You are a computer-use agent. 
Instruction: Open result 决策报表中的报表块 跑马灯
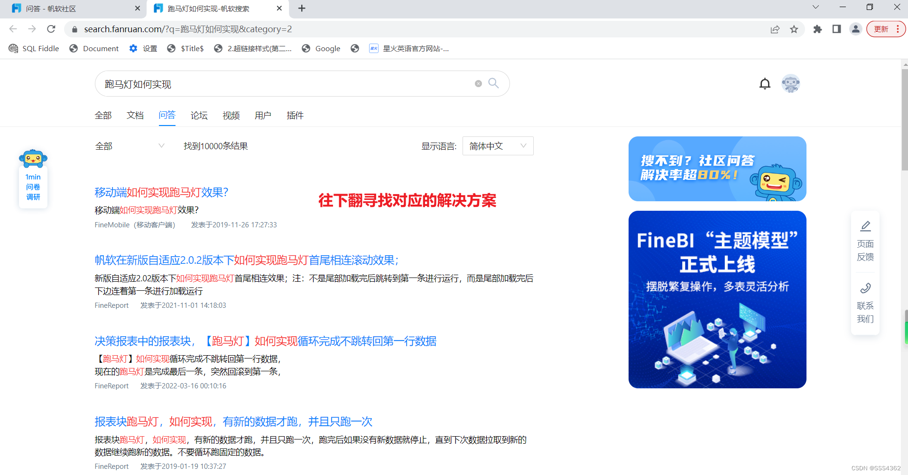[265, 341]
